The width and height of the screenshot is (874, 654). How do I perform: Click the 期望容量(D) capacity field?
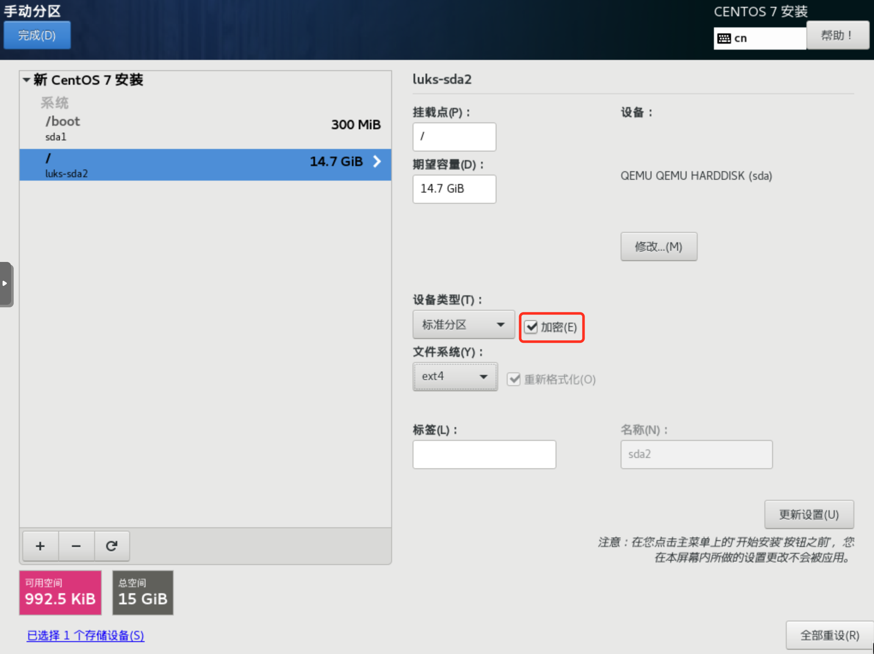454,189
